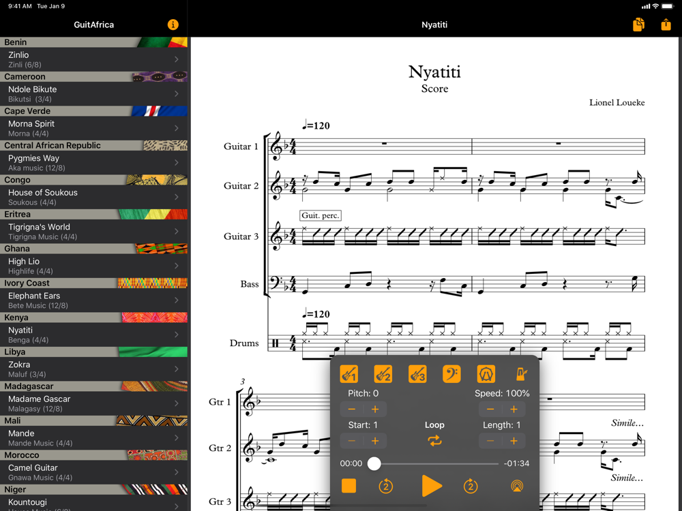Click the 9:41 AM status bar clock
The width and height of the screenshot is (682, 511).
click(20, 6)
